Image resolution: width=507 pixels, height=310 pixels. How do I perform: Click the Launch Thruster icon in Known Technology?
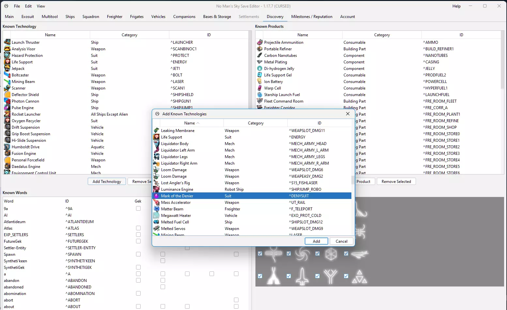pos(7,42)
